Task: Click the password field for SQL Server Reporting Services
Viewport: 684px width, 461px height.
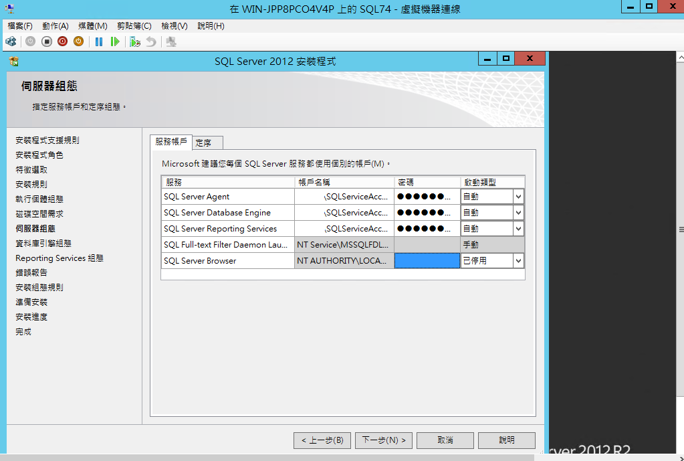Action: click(x=427, y=229)
